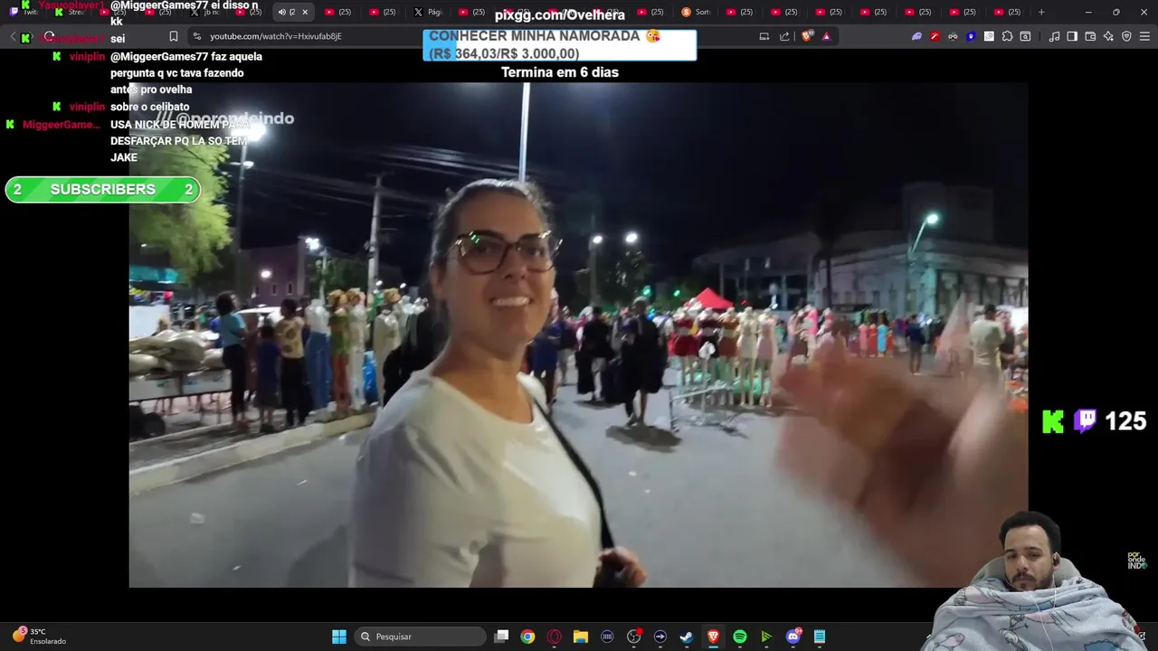Open the Notepad icon on the taskbar
This screenshot has height=651, width=1158.
click(819, 637)
